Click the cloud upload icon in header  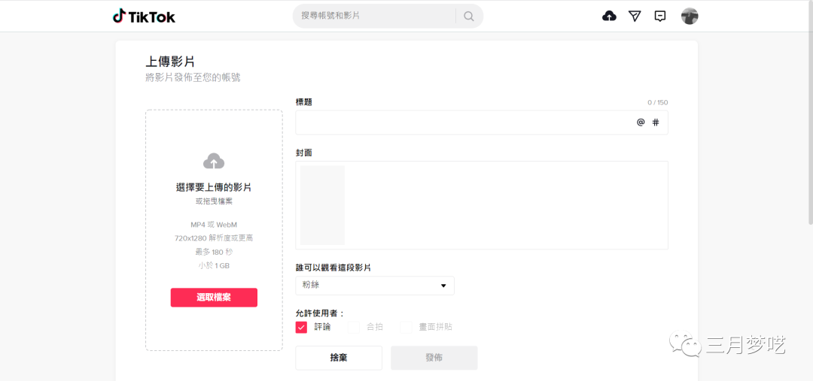610,16
